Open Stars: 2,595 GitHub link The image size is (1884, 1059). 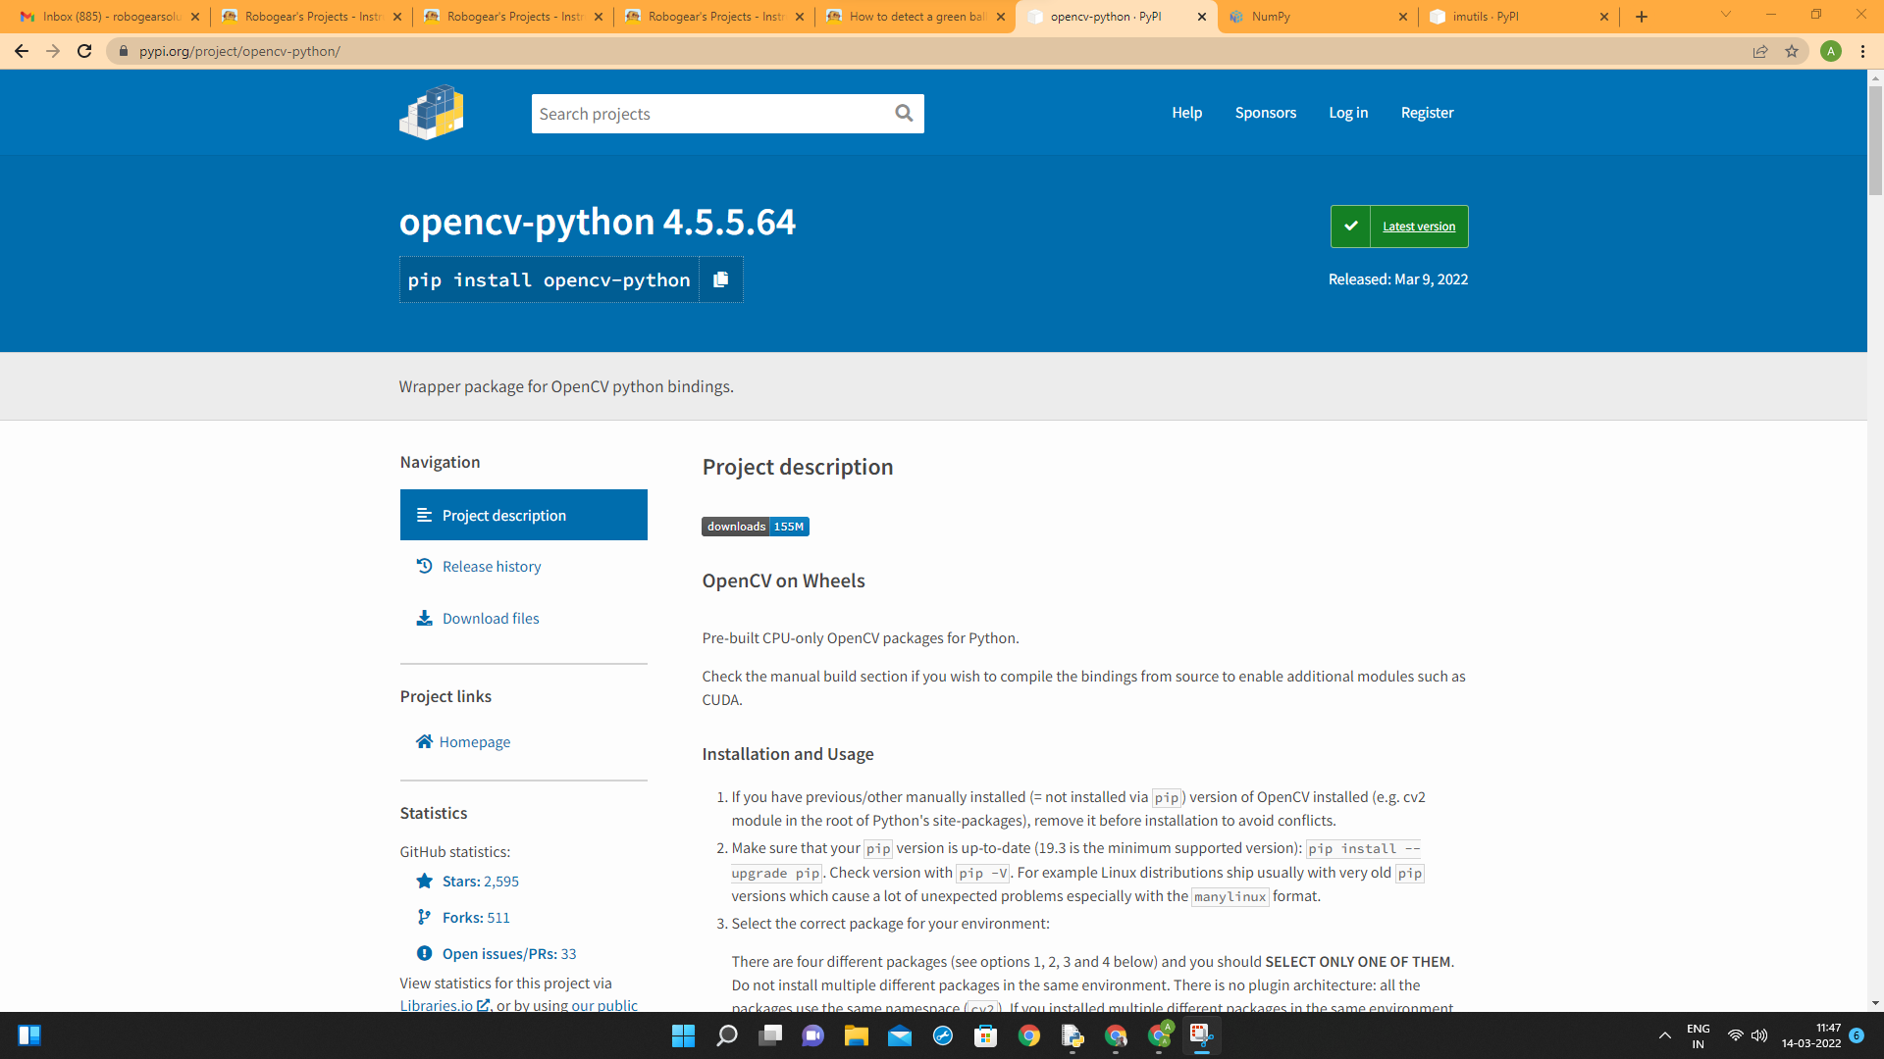[x=480, y=882]
